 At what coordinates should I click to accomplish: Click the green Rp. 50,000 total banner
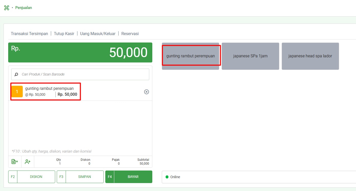point(80,52)
